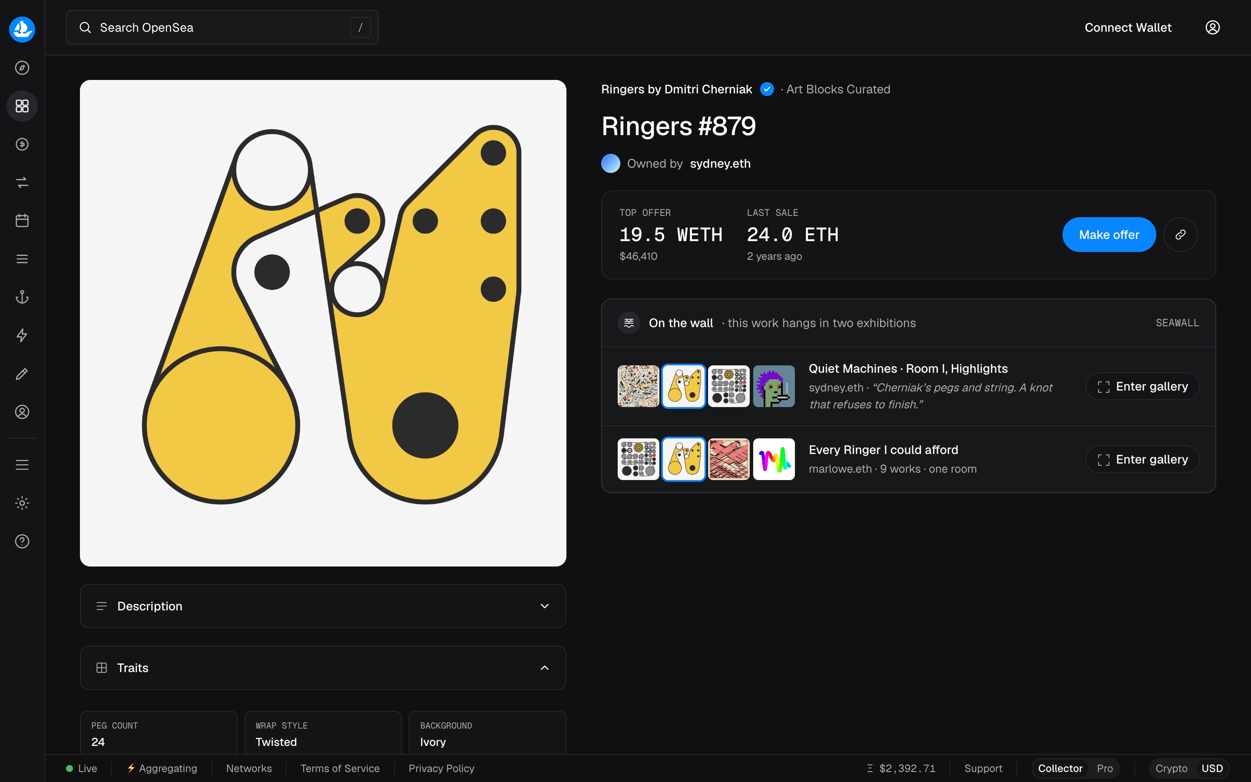
Task: Click the account avatar icon in header
Action: tap(1212, 27)
